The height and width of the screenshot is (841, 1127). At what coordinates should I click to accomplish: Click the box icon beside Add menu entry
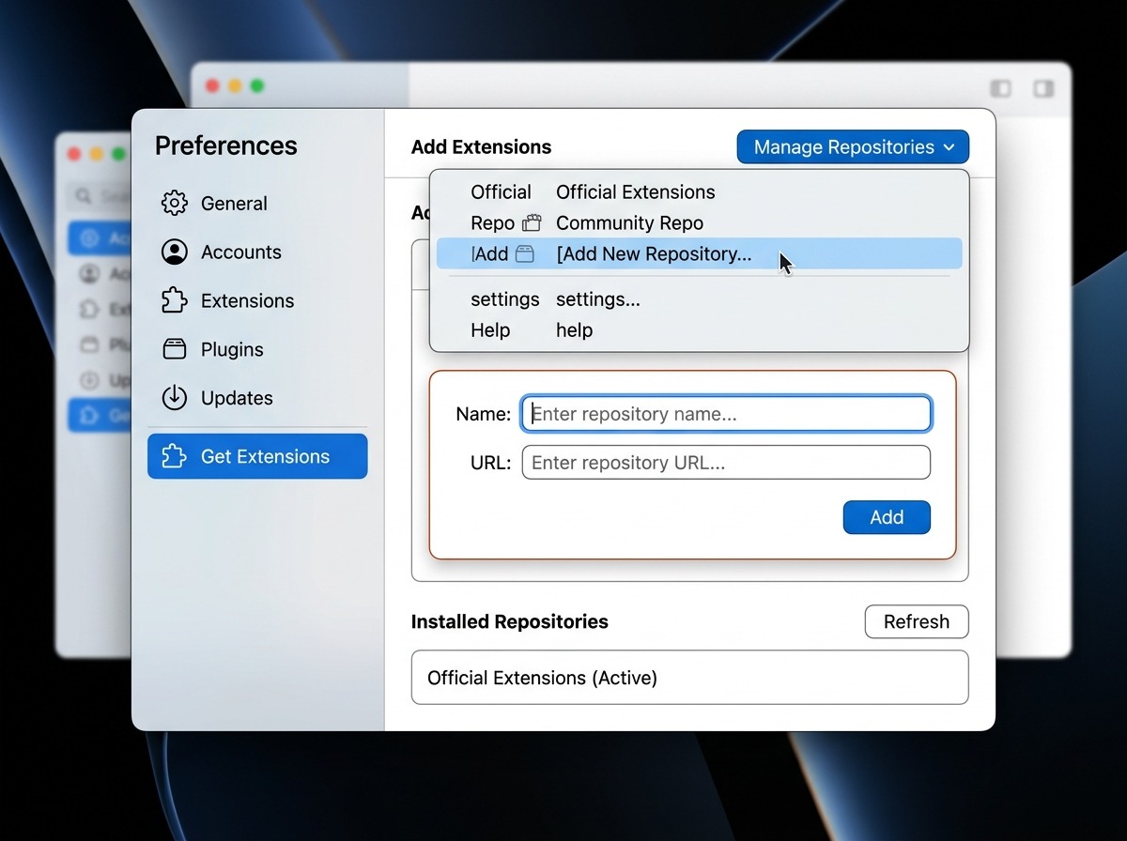click(525, 254)
